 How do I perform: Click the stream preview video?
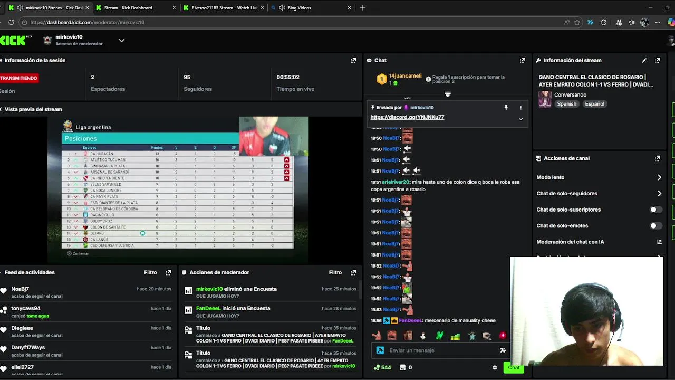coord(179,189)
